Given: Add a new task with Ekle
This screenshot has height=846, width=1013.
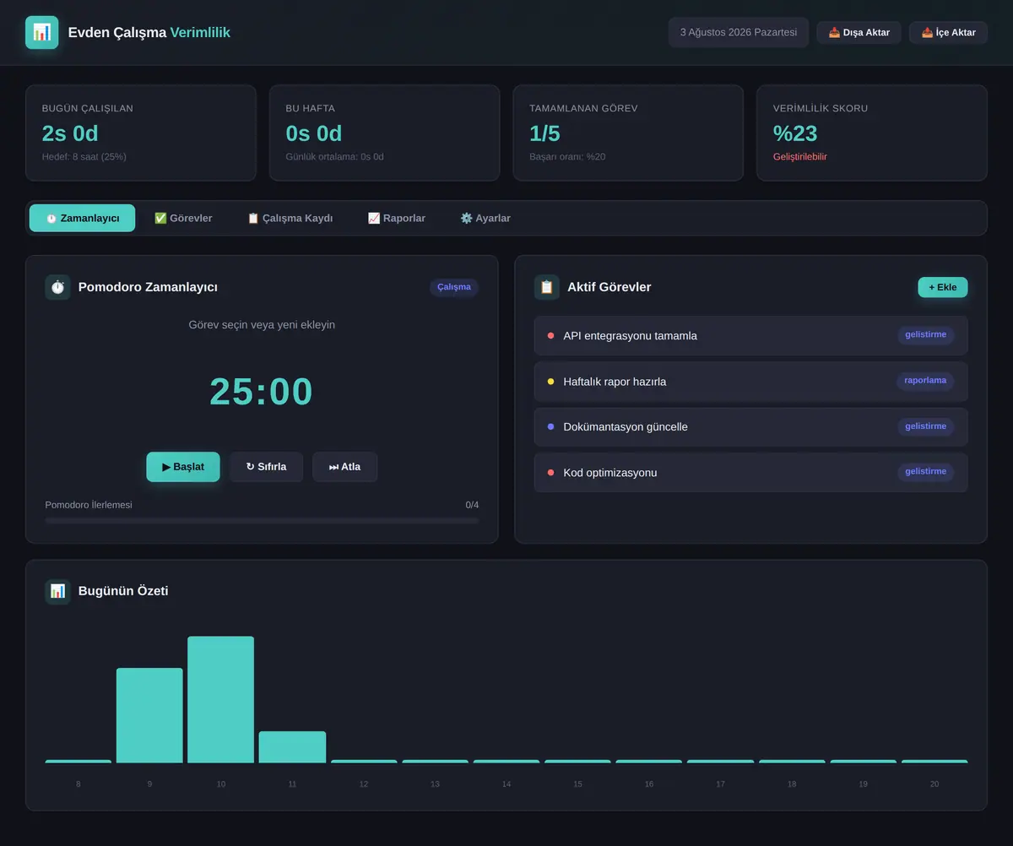Looking at the screenshot, I should [x=943, y=287].
